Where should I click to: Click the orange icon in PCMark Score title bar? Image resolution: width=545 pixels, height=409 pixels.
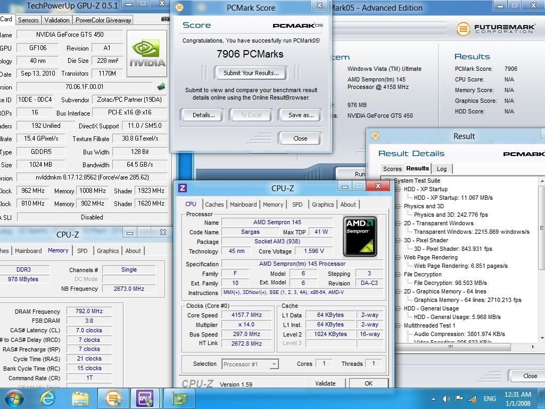[179, 7]
